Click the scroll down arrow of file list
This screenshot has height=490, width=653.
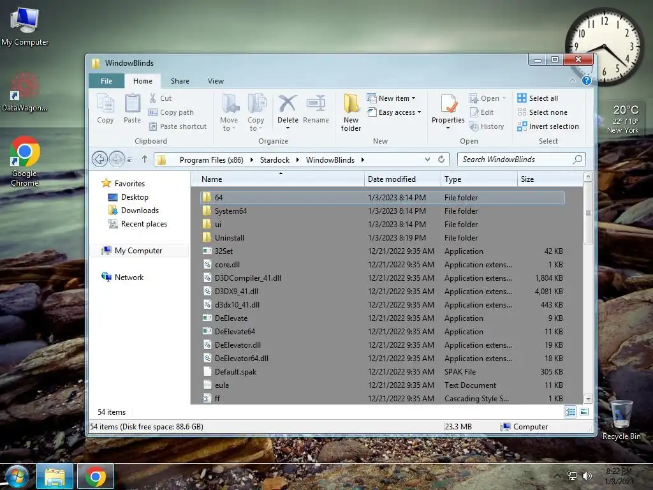tap(588, 399)
